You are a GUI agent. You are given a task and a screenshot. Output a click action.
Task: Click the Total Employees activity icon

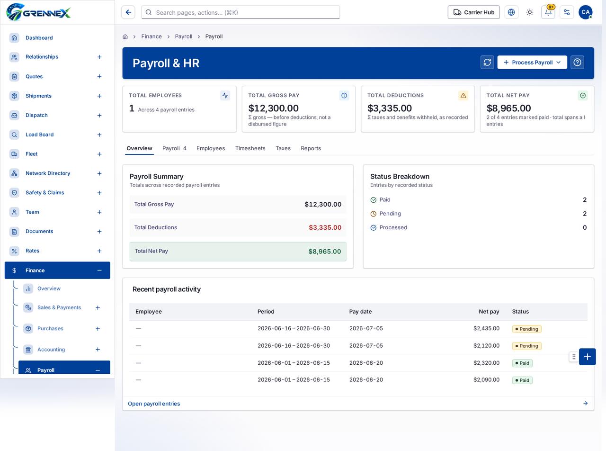pos(225,96)
